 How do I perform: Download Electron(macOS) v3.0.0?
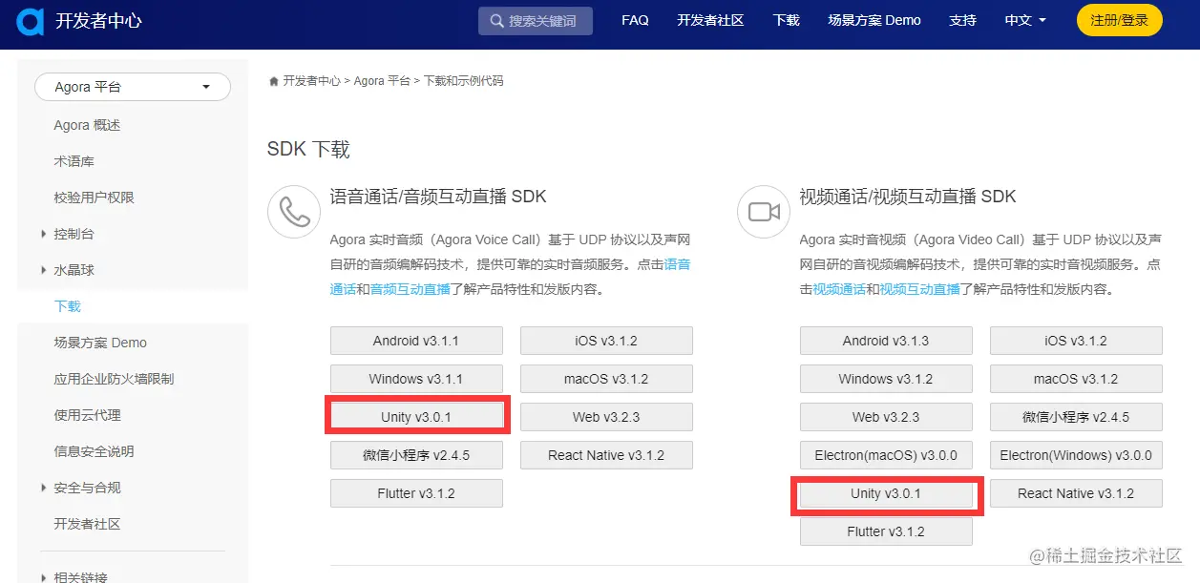click(x=886, y=455)
